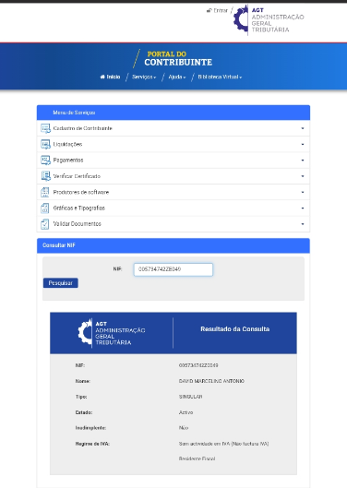Click the Validar Documentos label

pyautogui.click(x=78, y=224)
